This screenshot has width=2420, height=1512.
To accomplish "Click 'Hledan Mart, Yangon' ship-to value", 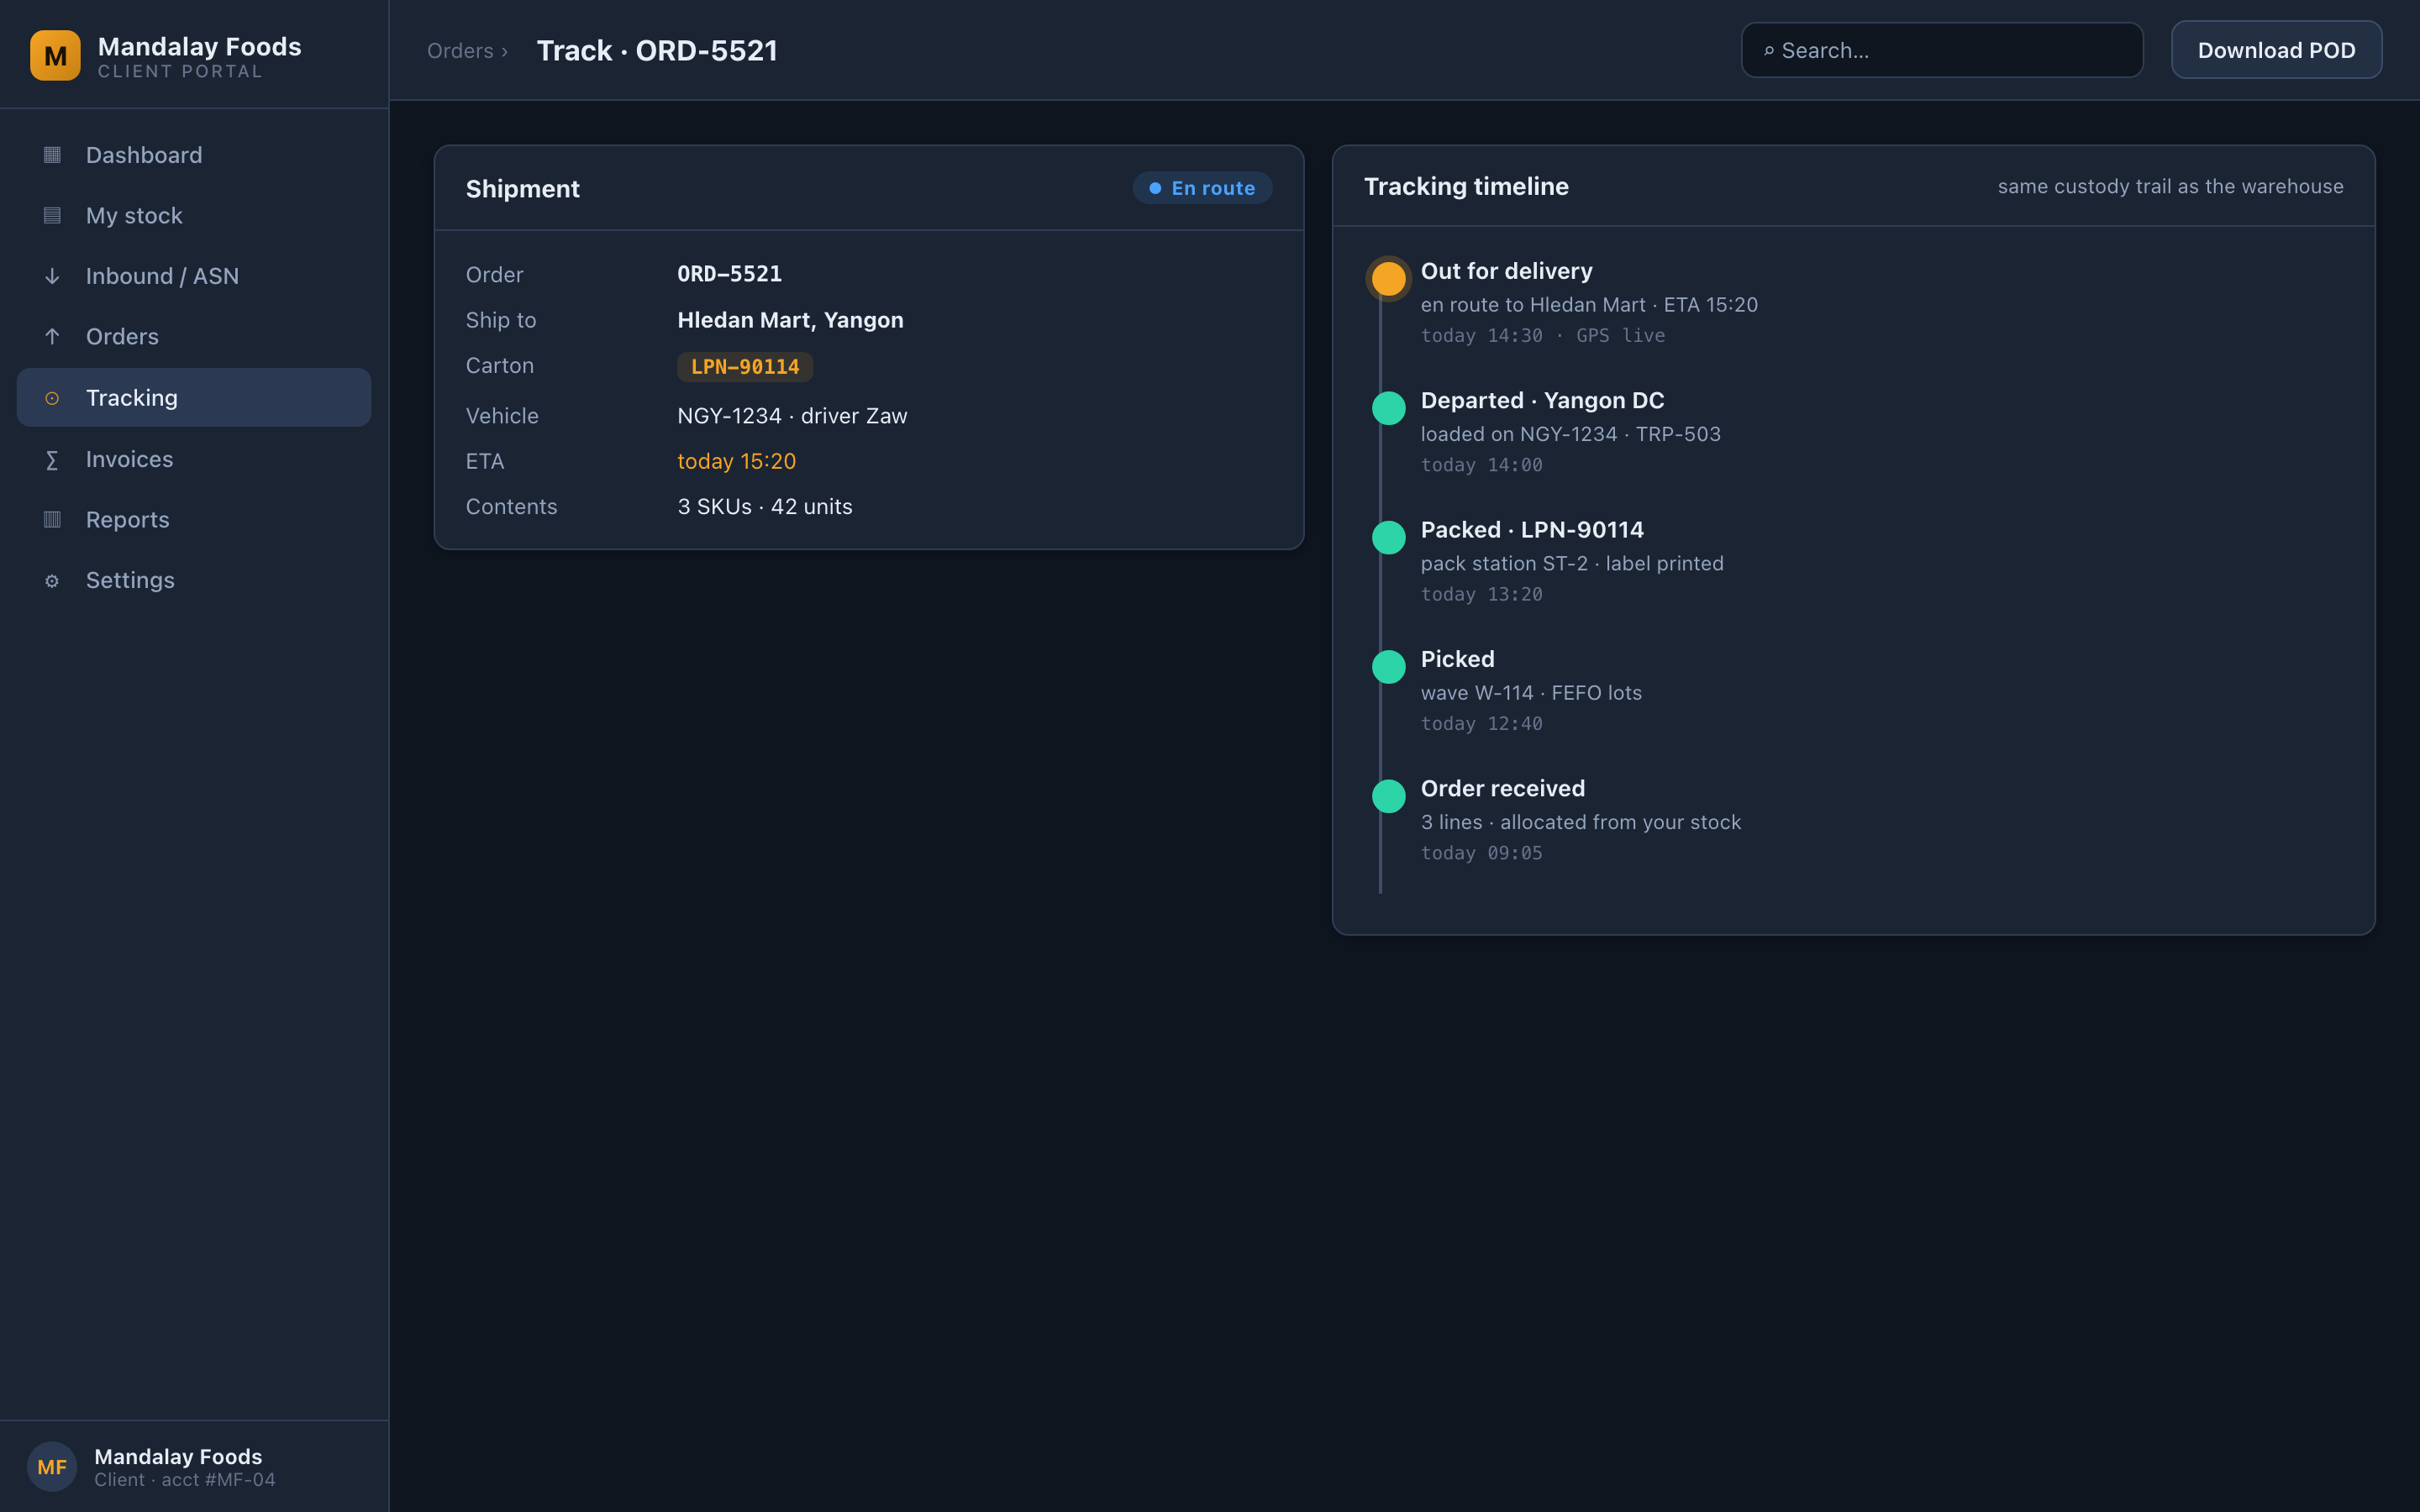I will pyautogui.click(x=790, y=320).
